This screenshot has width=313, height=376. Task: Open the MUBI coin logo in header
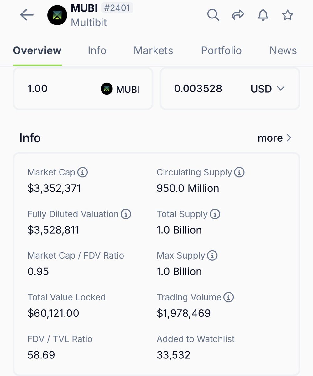coord(57,15)
